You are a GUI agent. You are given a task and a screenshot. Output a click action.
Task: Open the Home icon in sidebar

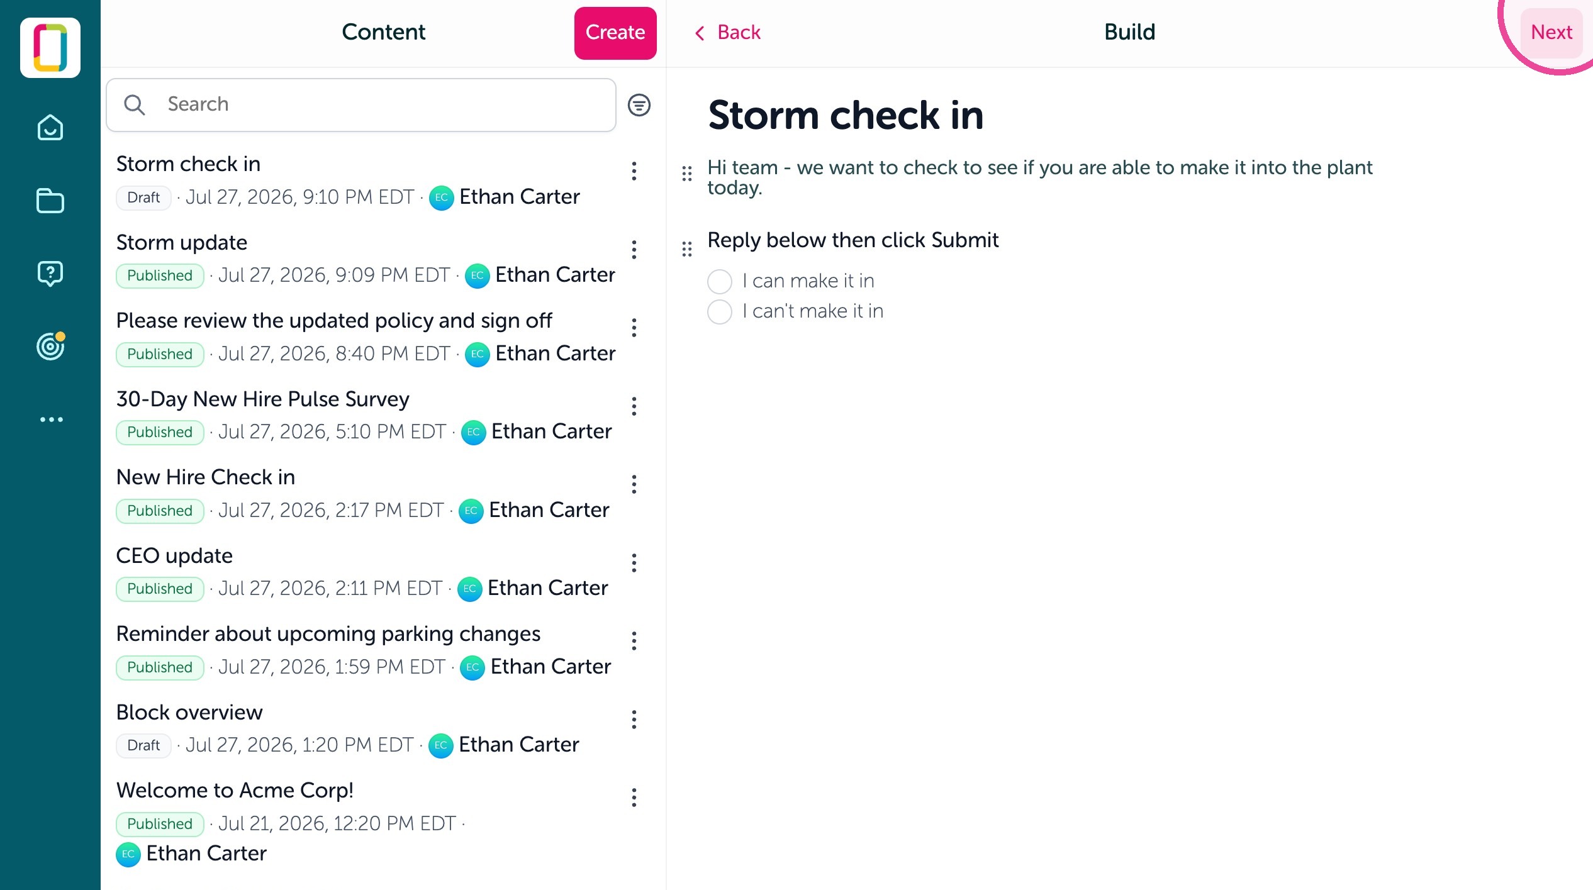click(x=50, y=128)
